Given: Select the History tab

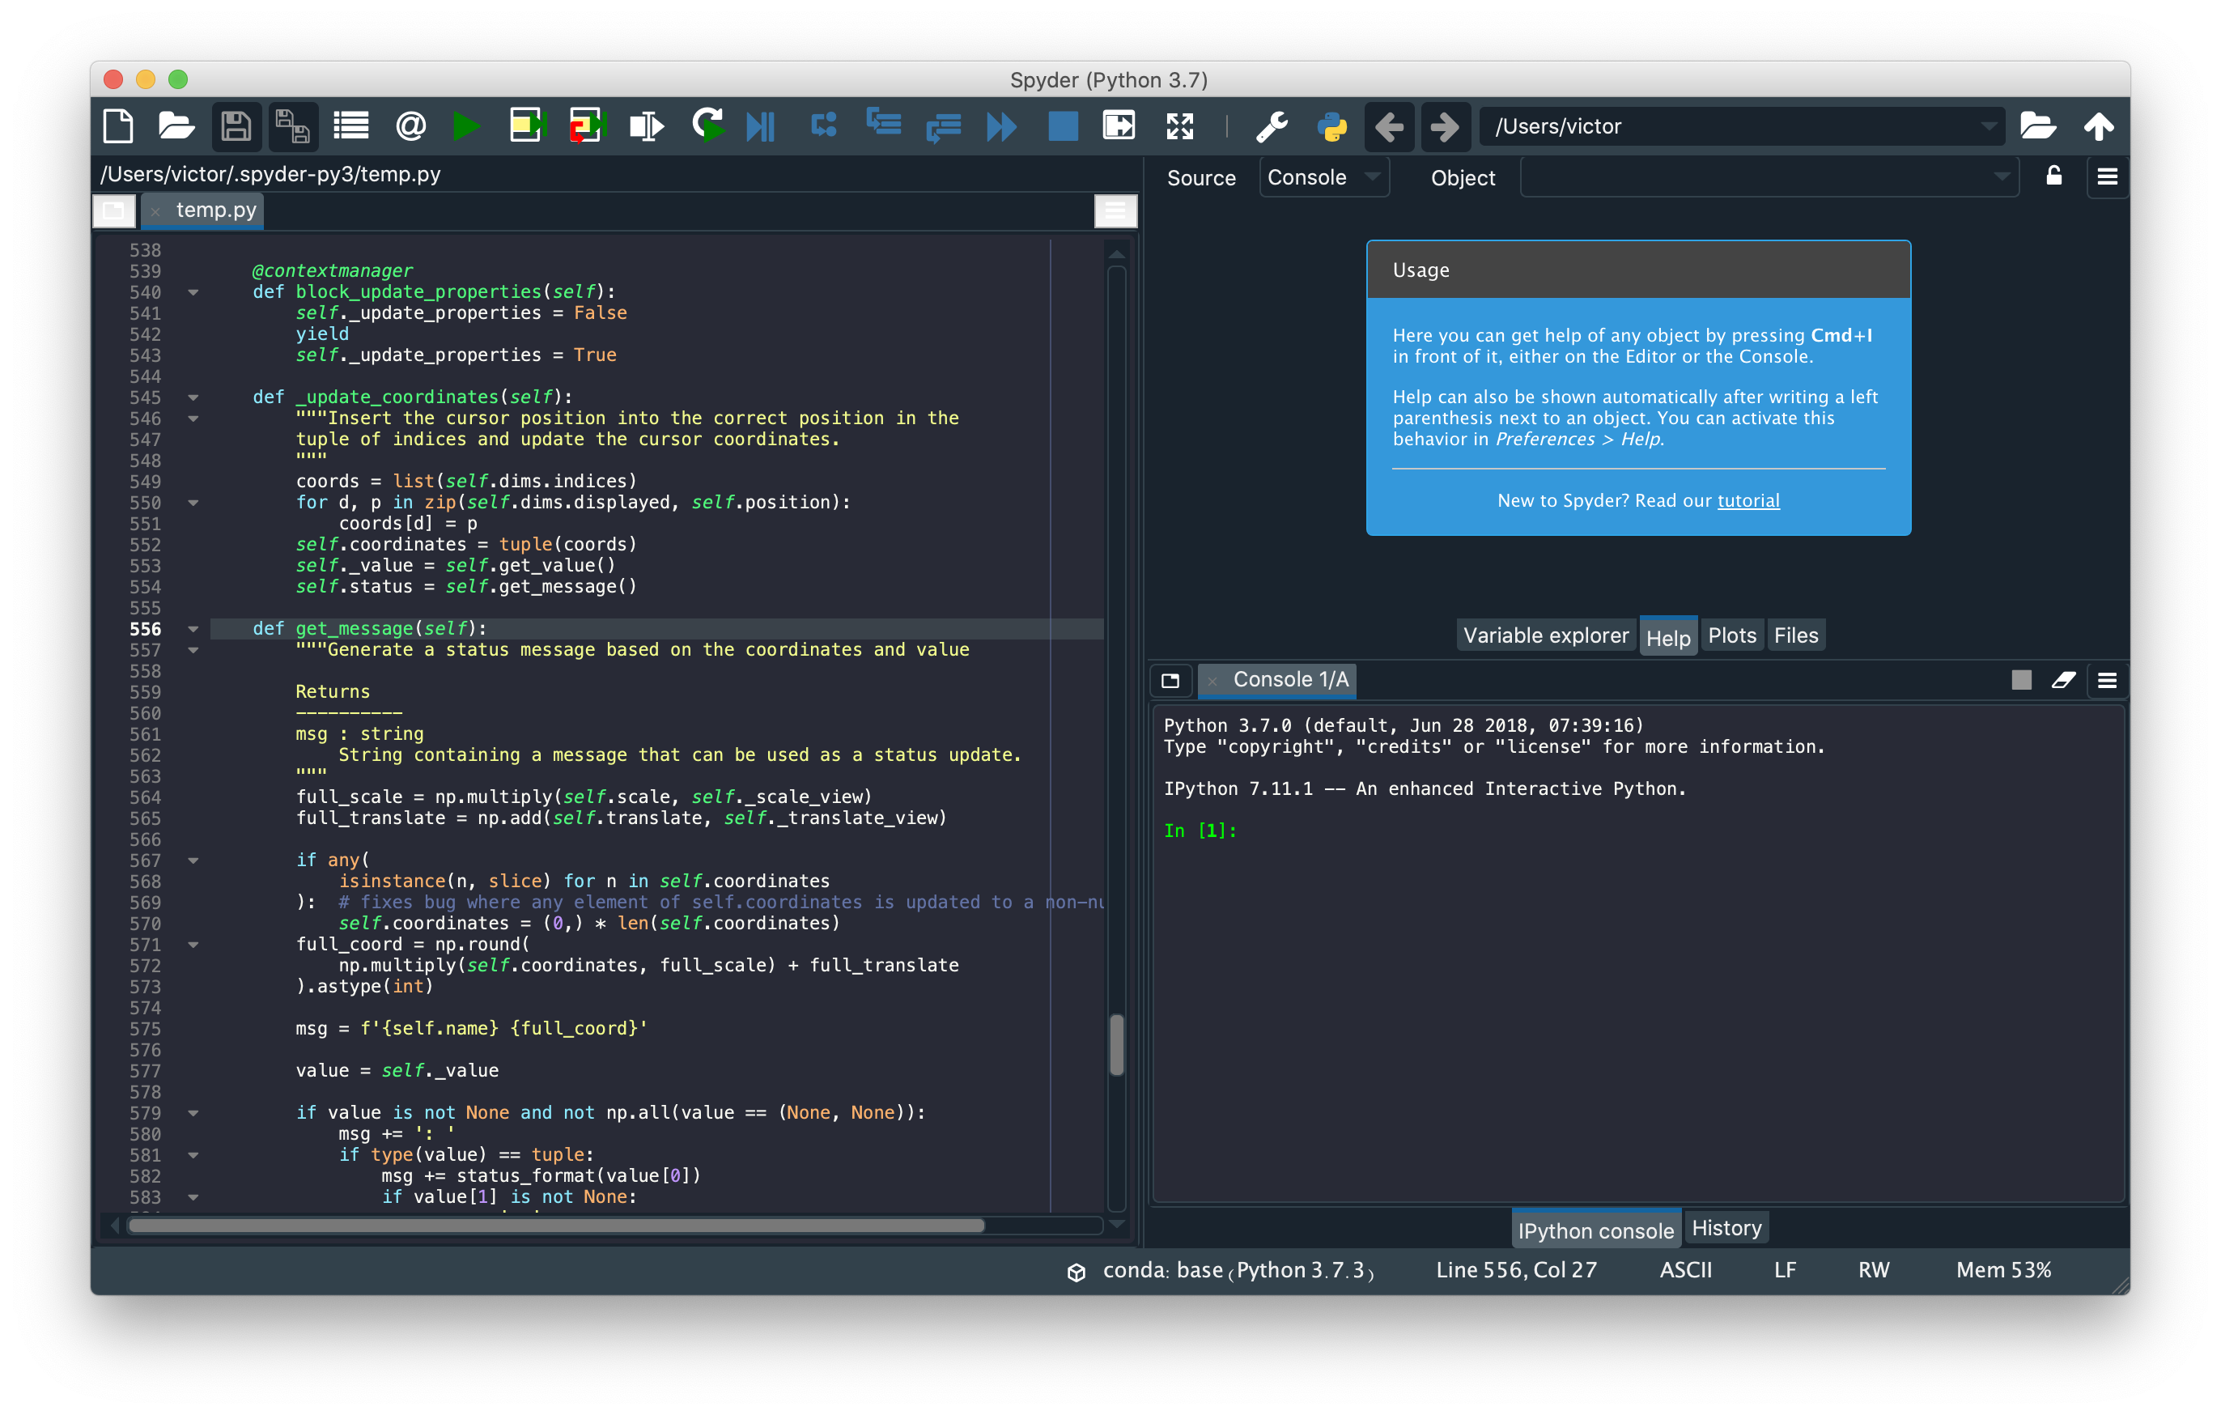Looking at the screenshot, I should [1726, 1227].
